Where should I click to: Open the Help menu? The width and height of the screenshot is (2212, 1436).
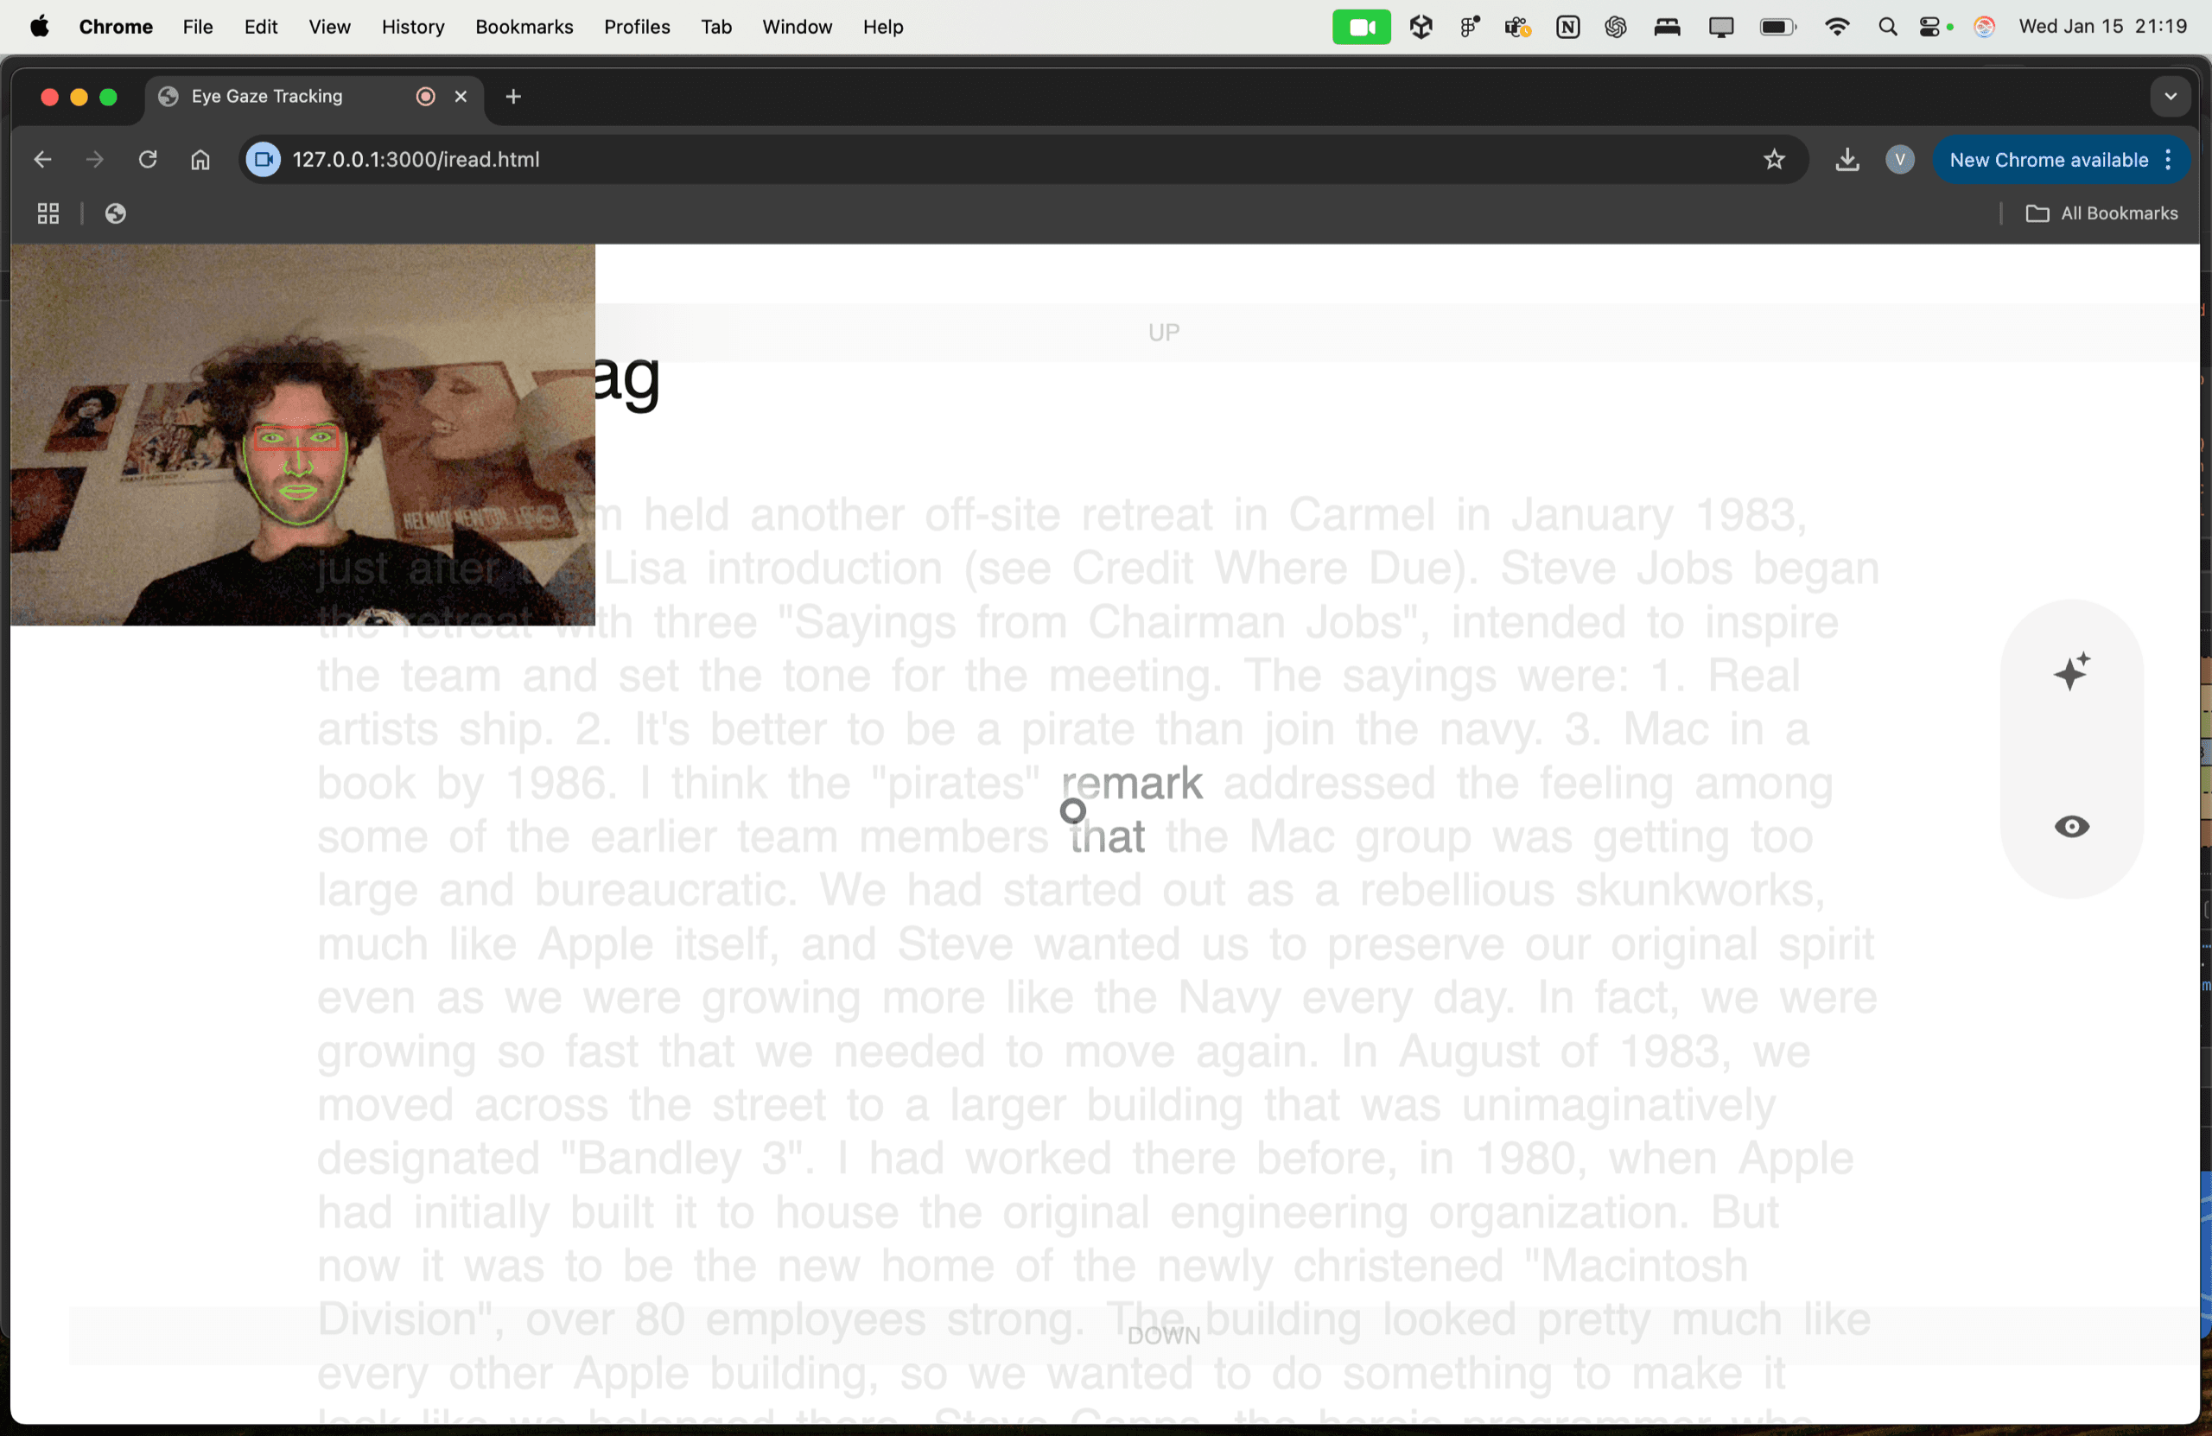click(883, 27)
